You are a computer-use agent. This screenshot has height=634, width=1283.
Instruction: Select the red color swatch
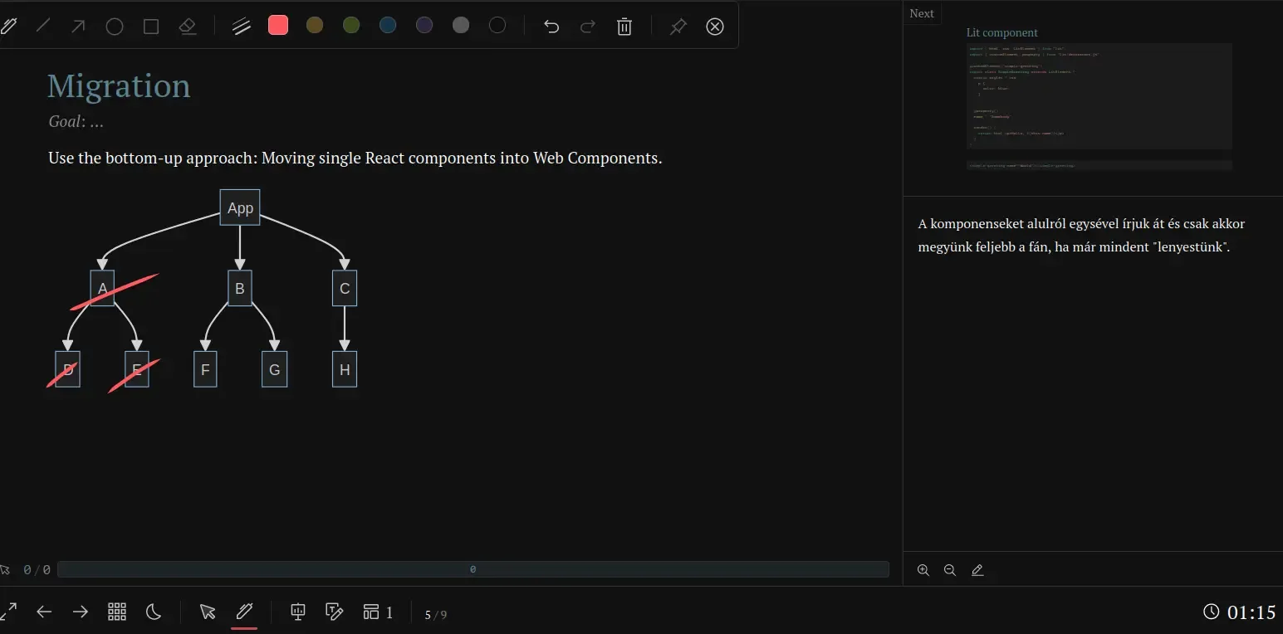277,26
